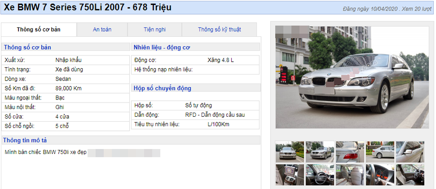
Task: Open thumbnail of instrument cluster gauges
Action: coord(380,175)
